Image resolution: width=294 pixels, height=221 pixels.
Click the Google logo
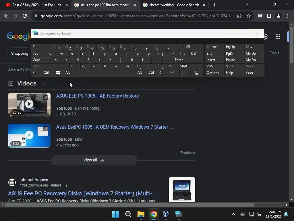coord(19,36)
